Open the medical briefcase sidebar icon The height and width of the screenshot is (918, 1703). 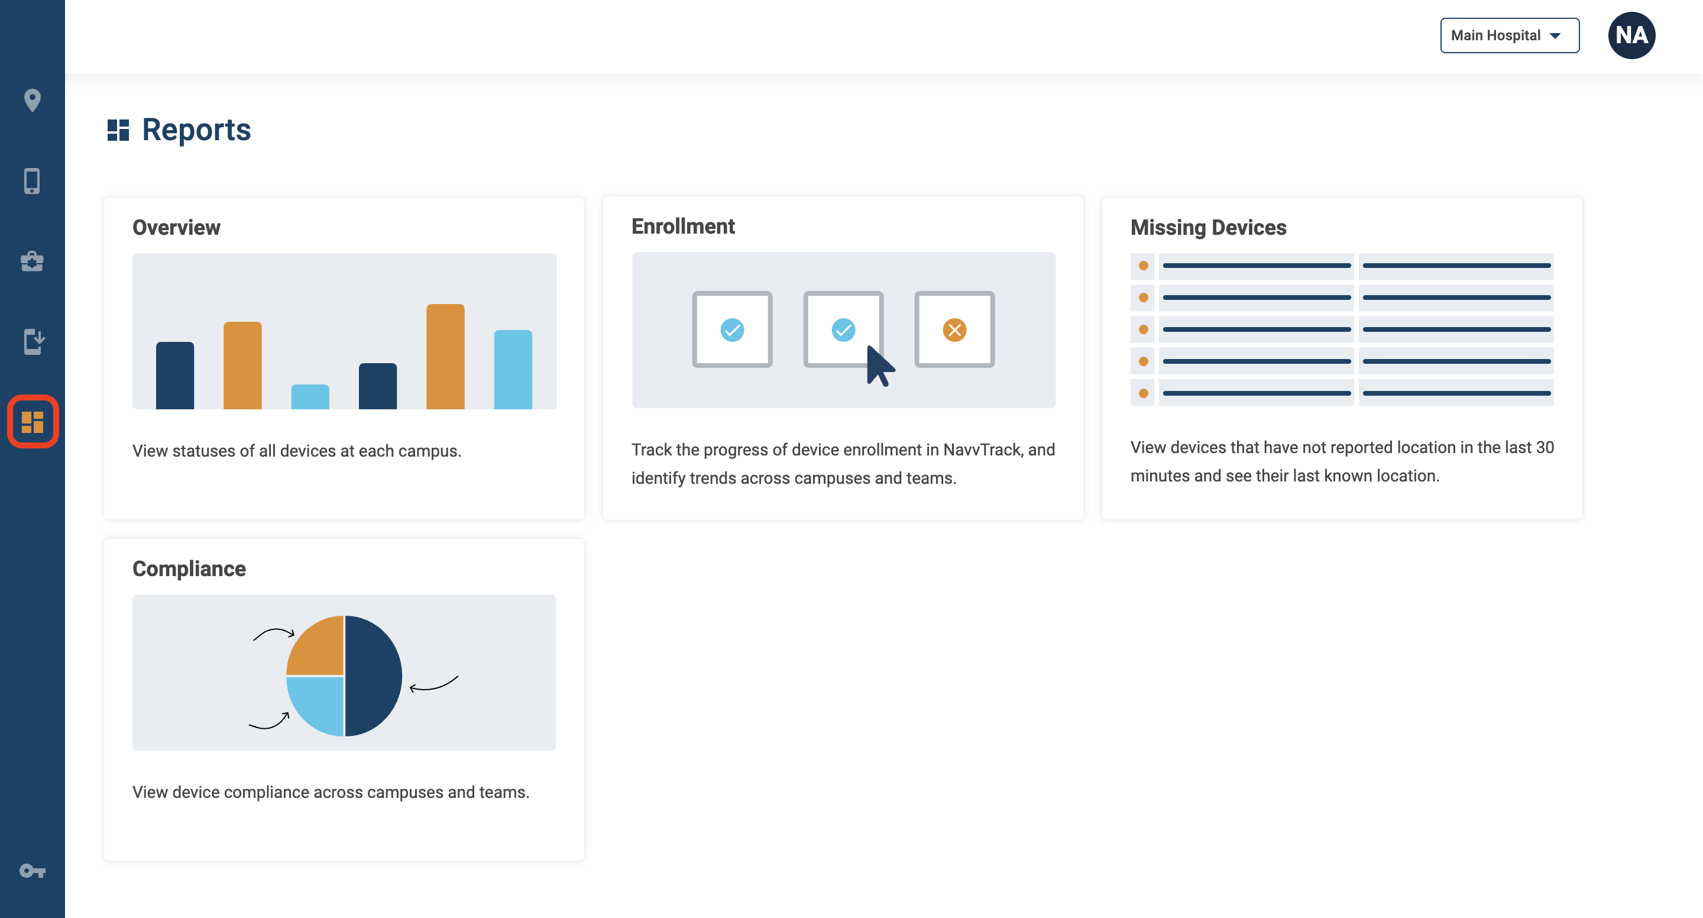(x=32, y=261)
